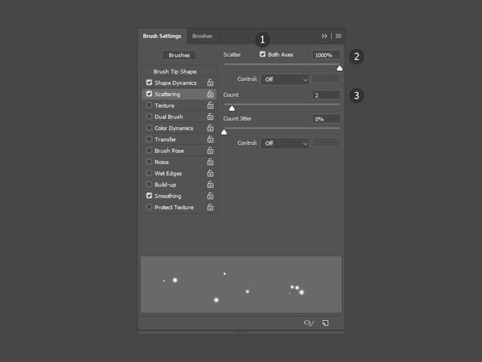Open the Scatter Control dropdown
Screen dimensions: 482x362
[x=285, y=79]
